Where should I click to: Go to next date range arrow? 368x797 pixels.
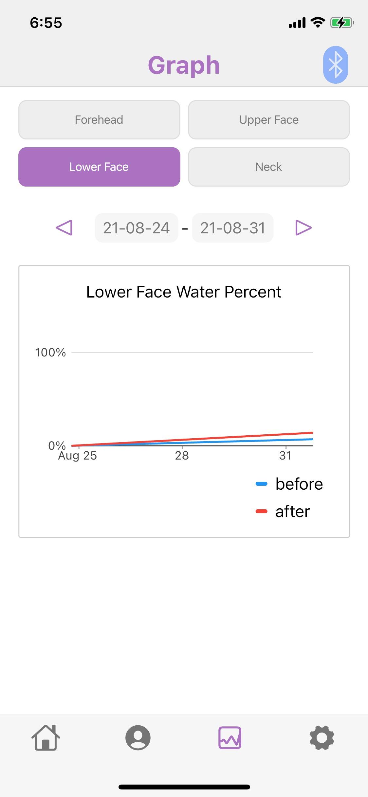tap(303, 228)
